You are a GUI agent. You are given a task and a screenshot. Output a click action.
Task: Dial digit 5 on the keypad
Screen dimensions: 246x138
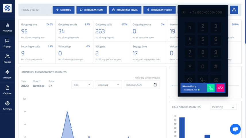point(203,40)
